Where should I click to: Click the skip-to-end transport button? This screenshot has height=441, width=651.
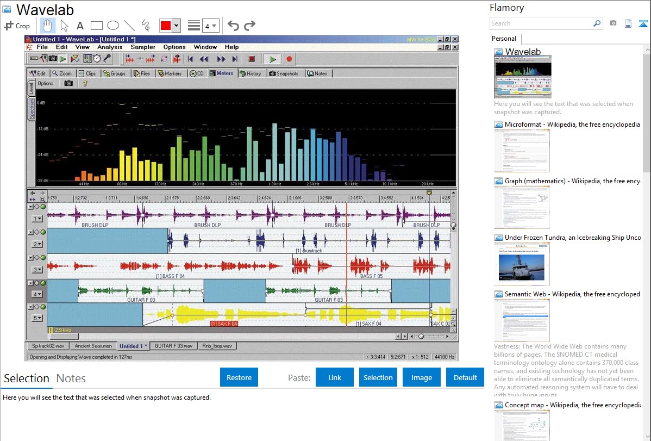point(235,59)
